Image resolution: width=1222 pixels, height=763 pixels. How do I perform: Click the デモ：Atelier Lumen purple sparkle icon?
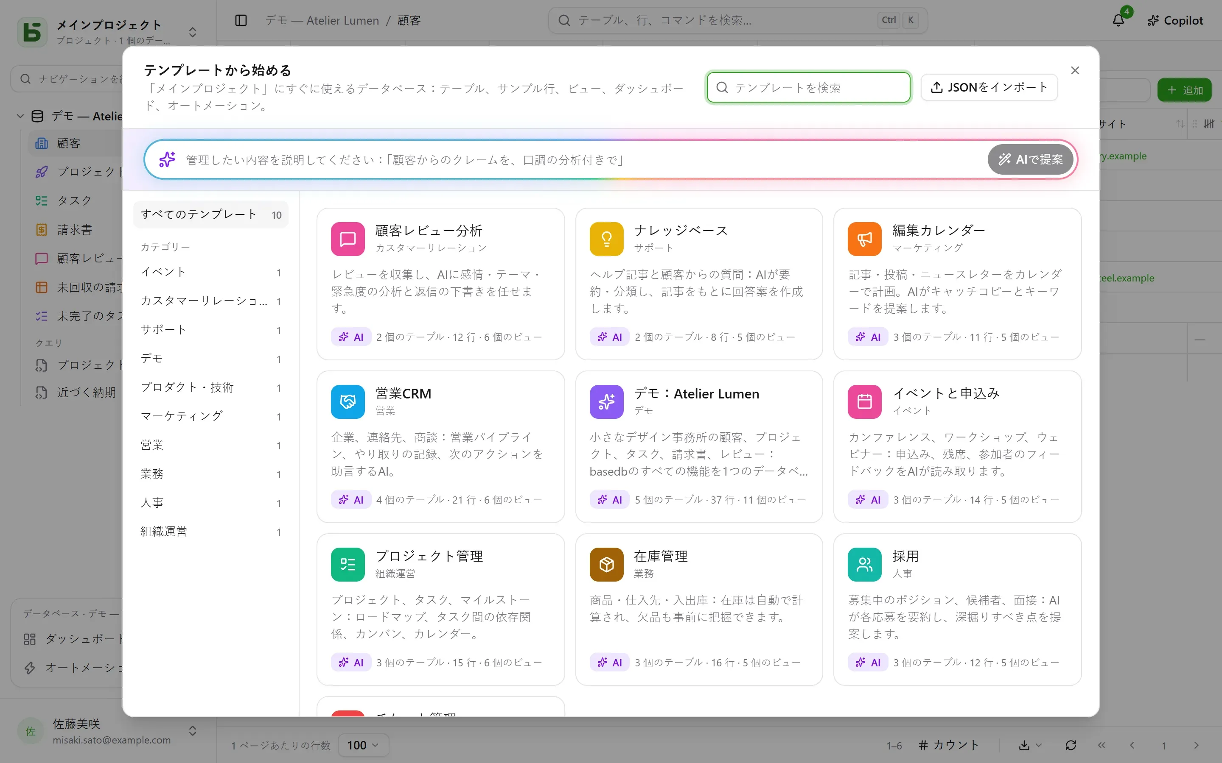tap(606, 402)
